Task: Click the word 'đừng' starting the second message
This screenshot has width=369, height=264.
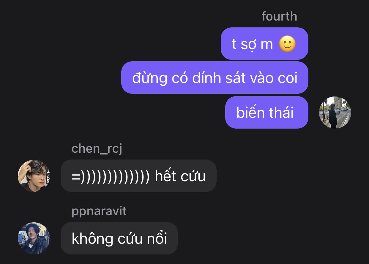Action: (150, 78)
